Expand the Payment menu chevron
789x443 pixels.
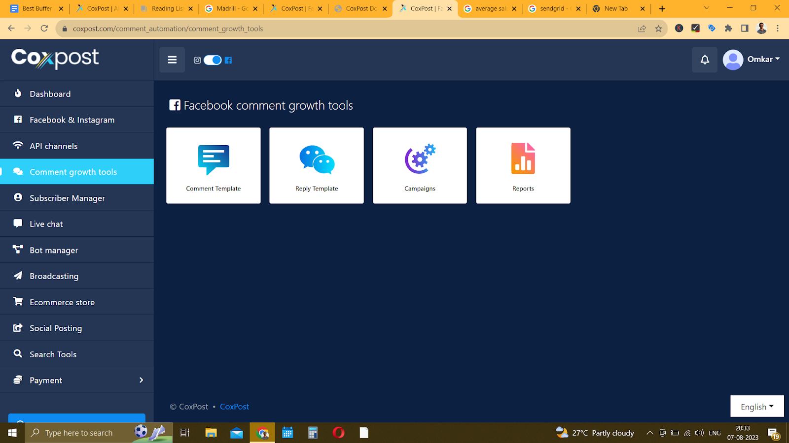tap(141, 380)
